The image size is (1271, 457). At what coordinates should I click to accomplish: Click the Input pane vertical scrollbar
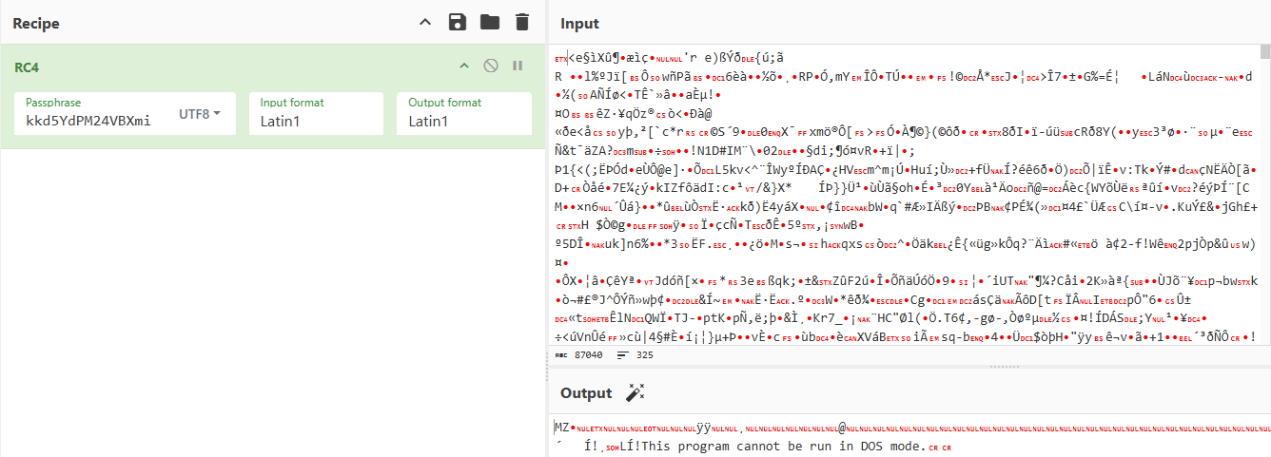[1264, 190]
